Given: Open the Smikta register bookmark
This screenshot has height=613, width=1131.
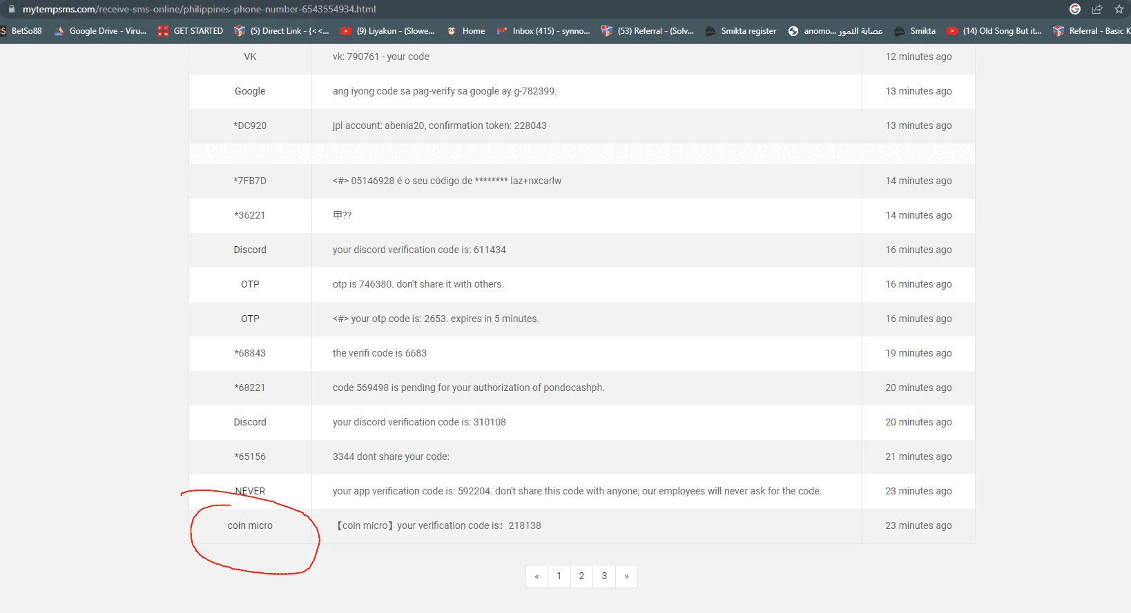Looking at the screenshot, I should point(741,31).
